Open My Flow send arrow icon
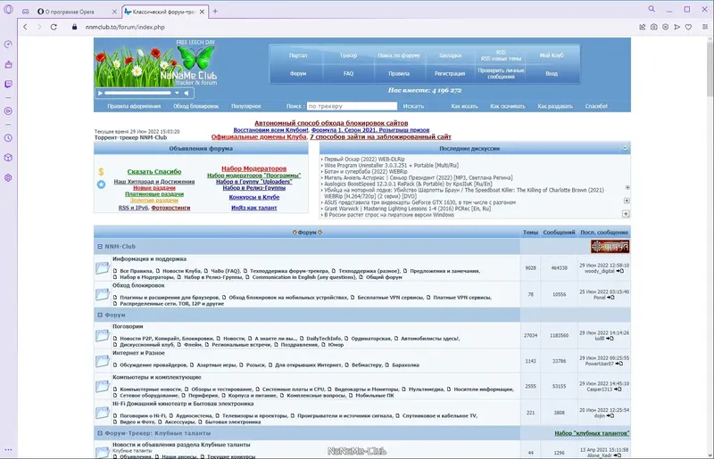Screen dimensions: 714x459 (677, 27)
